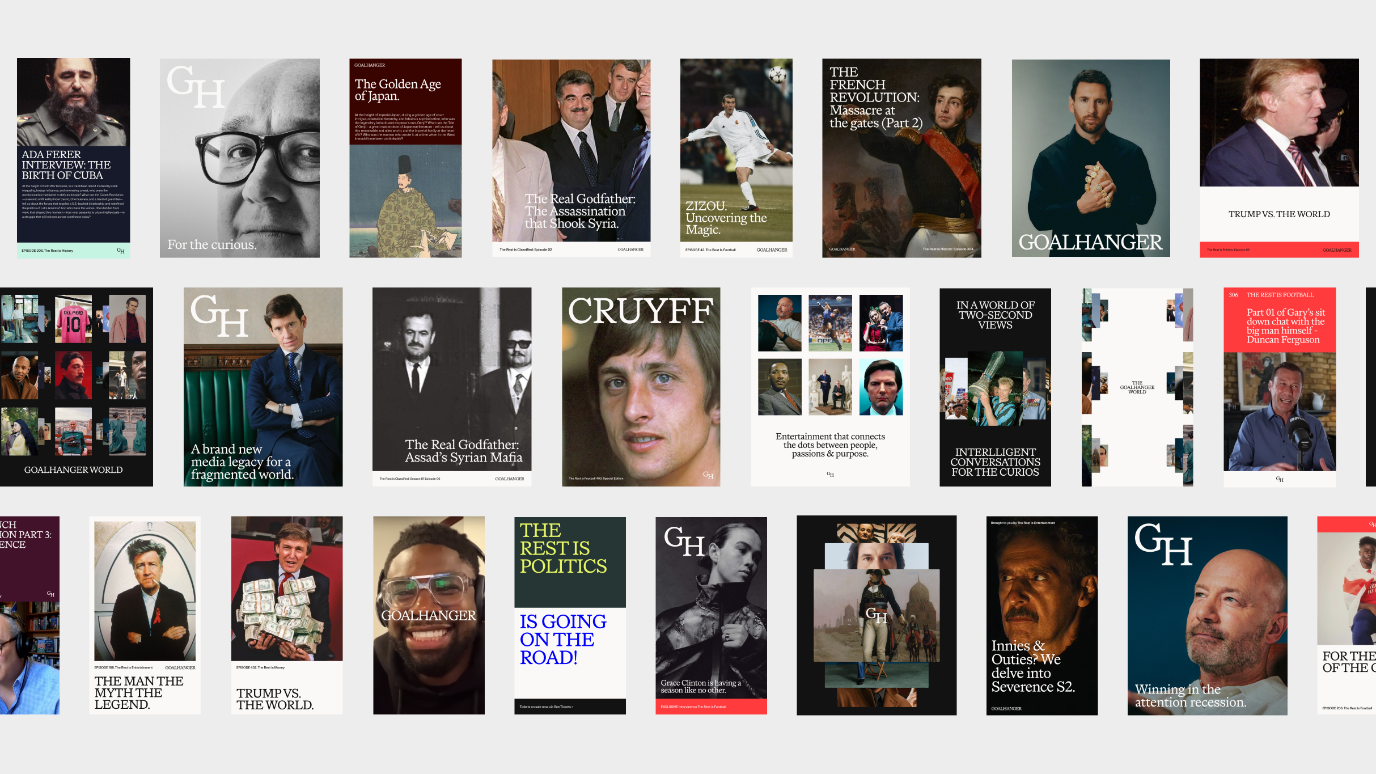This screenshot has width=1376, height=774.
Task: Click GH logo on layered Napoleon collage
Action: [876, 615]
